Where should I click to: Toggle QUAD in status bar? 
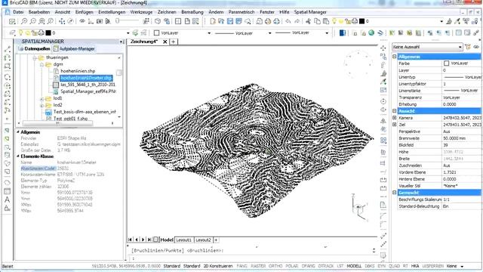pos(394,266)
